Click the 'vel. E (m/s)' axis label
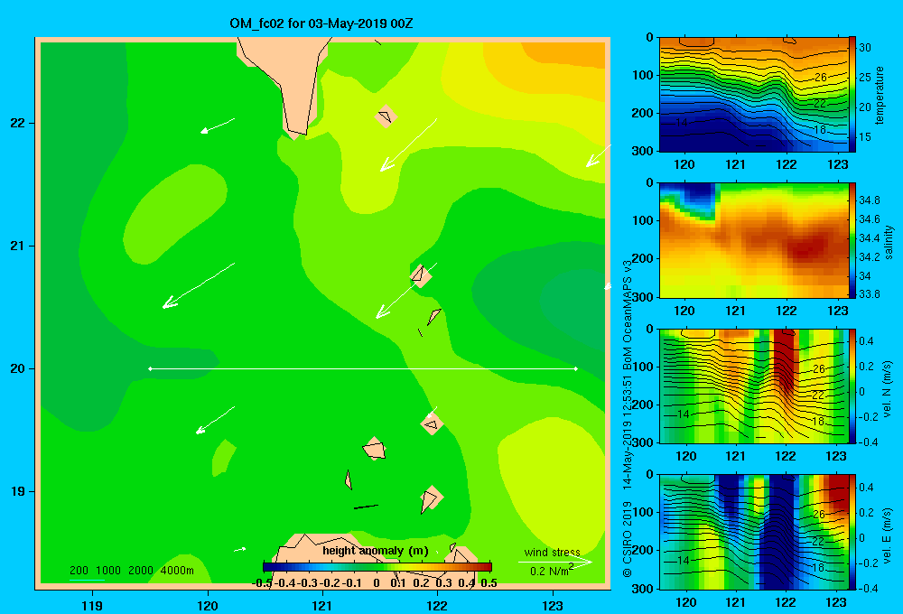 [887, 535]
